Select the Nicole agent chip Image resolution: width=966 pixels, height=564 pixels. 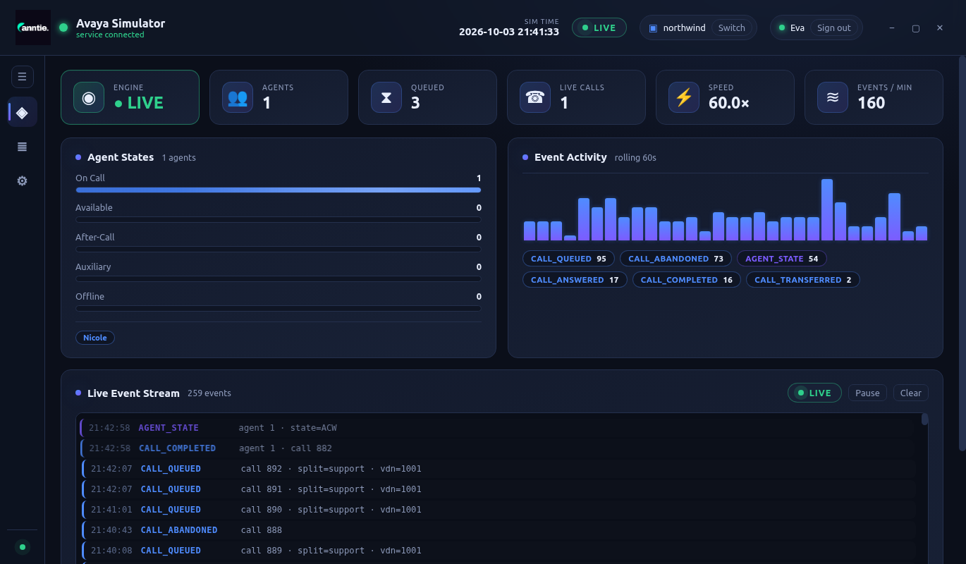pyautogui.click(x=95, y=338)
